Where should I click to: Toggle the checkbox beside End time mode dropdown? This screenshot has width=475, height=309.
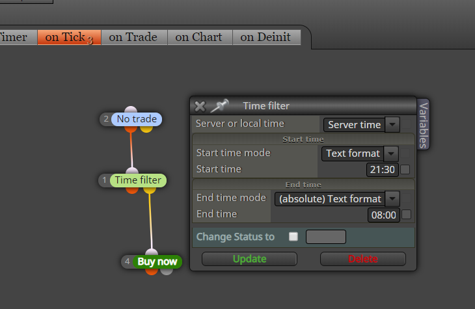pos(406,198)
